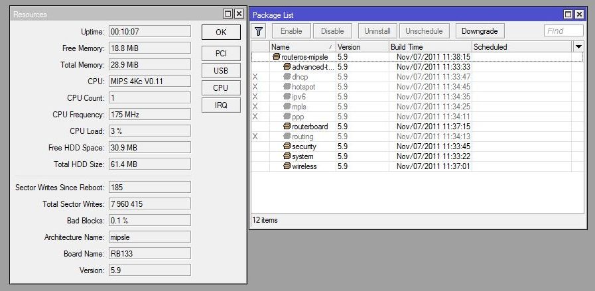Click the routeros-mipsle package icon

click(277, 57)
